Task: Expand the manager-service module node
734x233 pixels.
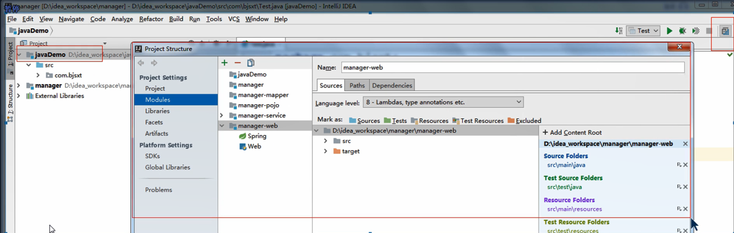Action: click(221, 116)
